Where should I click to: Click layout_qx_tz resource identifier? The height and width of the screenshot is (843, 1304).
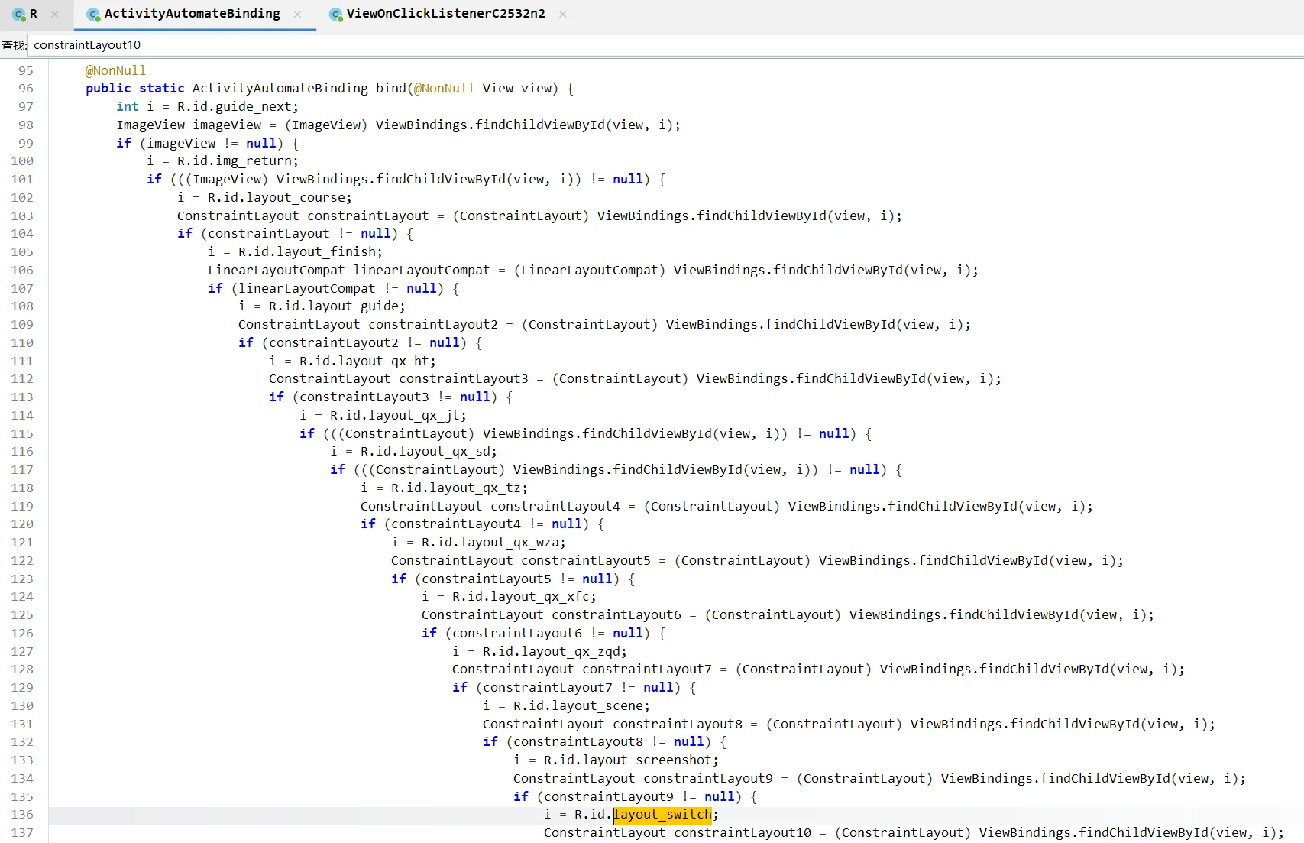(x=474, y=488)
